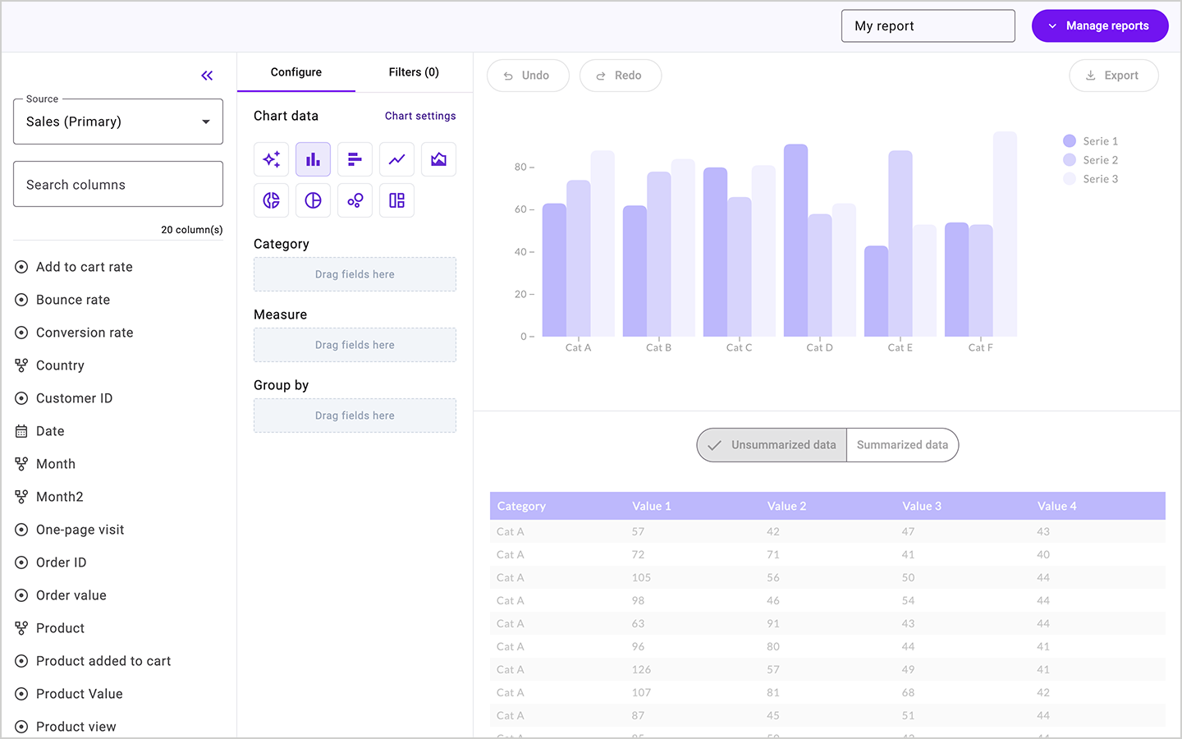Open the Chart settings panel
This screenshot has height=739, width=1182.
coord(419,116)
